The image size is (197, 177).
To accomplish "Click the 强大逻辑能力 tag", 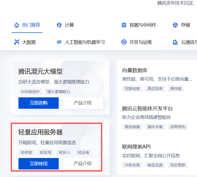I will pos(59,92).
